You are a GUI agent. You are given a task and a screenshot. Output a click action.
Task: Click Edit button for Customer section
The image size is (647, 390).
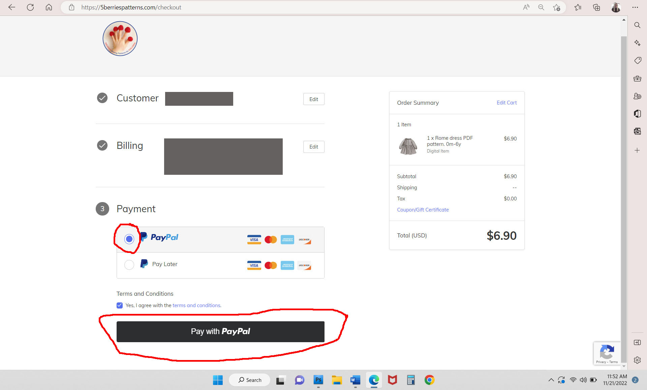click(x=313, y=99)
